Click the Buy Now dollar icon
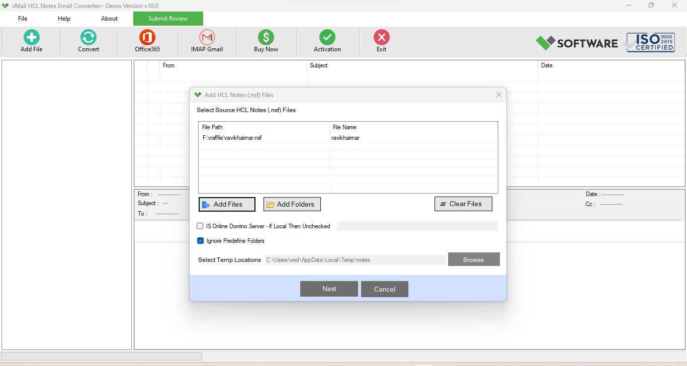687x366 pixels. click(266, 38)
